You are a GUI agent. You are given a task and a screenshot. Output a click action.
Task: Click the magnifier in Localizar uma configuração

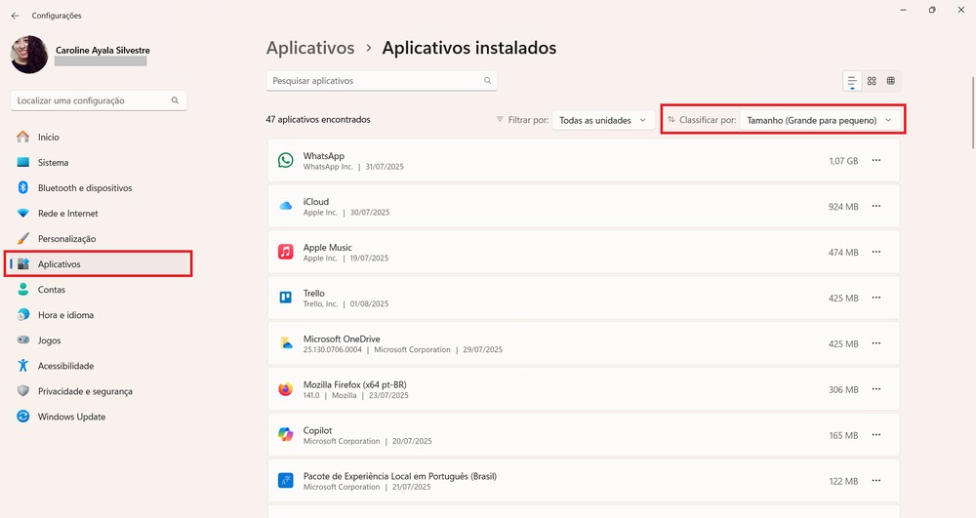[175, 100]
